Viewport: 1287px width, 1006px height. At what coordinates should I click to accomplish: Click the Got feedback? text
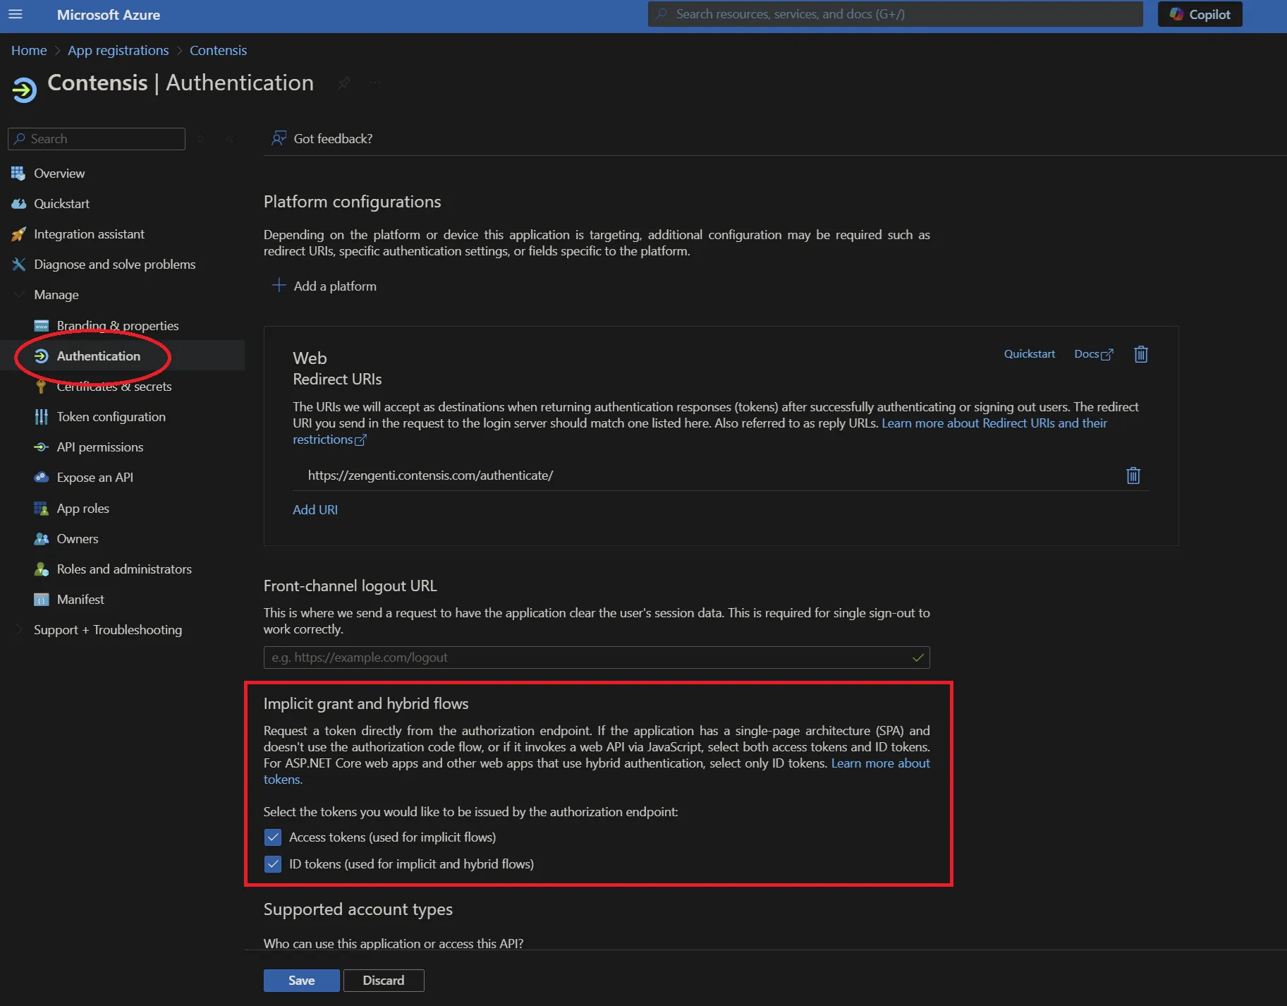click(333, 139)
